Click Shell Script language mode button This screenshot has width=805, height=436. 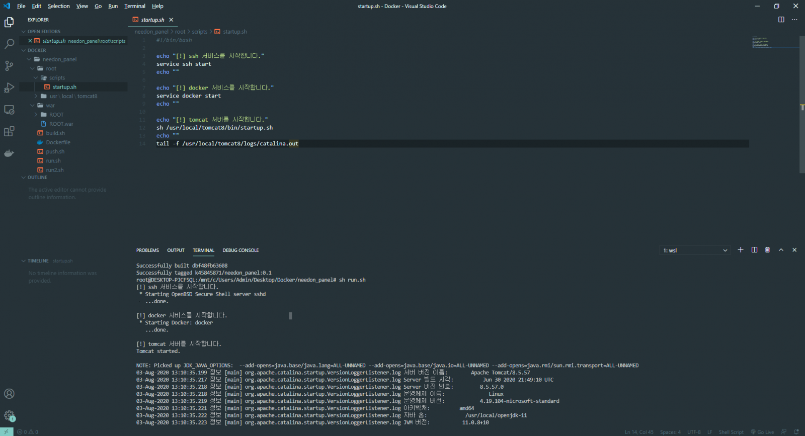click(x=731, y=432)
